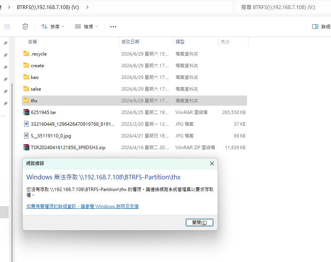Expand breadcrumb chevron after BTRFS drive path
The image size is (331, 262).
pos(87,7)
